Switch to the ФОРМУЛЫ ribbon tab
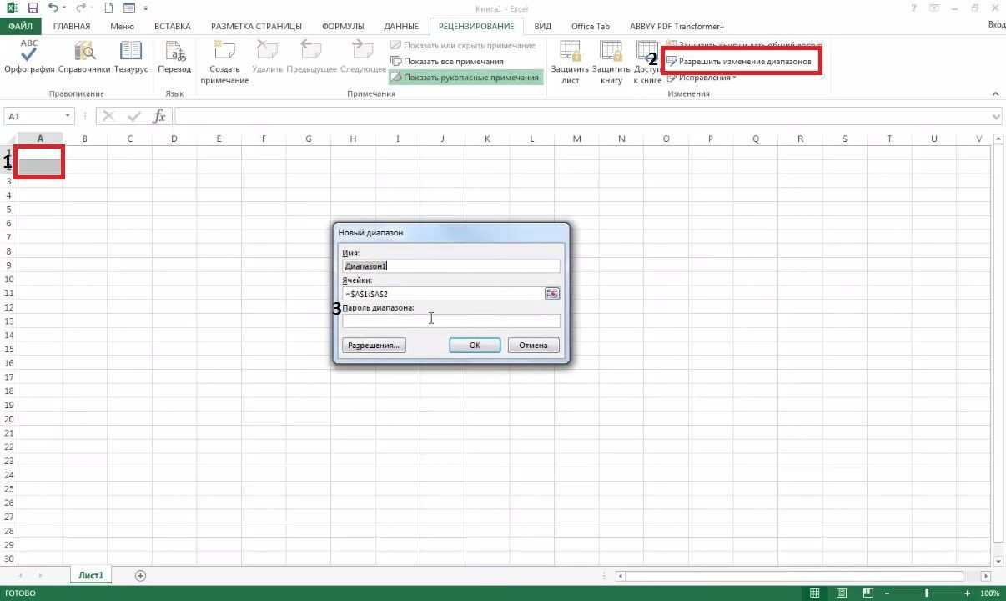Viewport: 1006px width, 601px height. 343,26
